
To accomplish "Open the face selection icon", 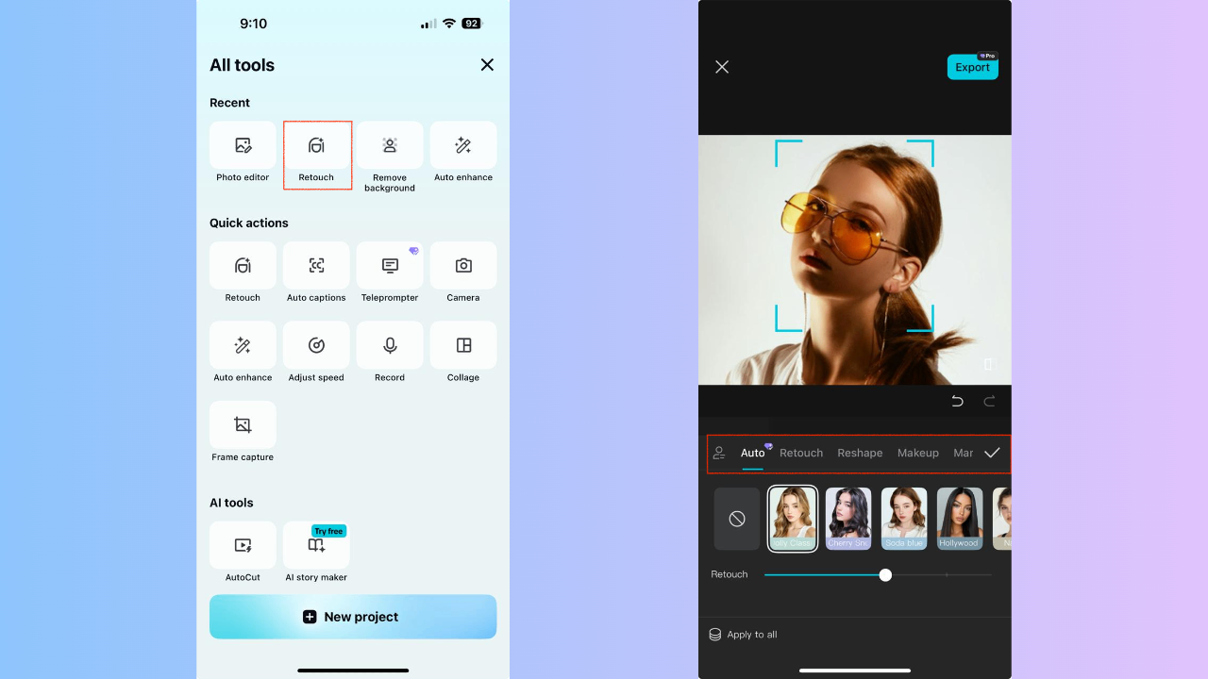I will (719, 453).
